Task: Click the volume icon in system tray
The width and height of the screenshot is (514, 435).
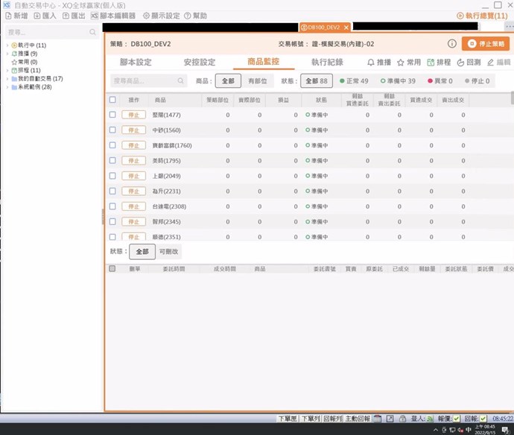Action: 460,430
